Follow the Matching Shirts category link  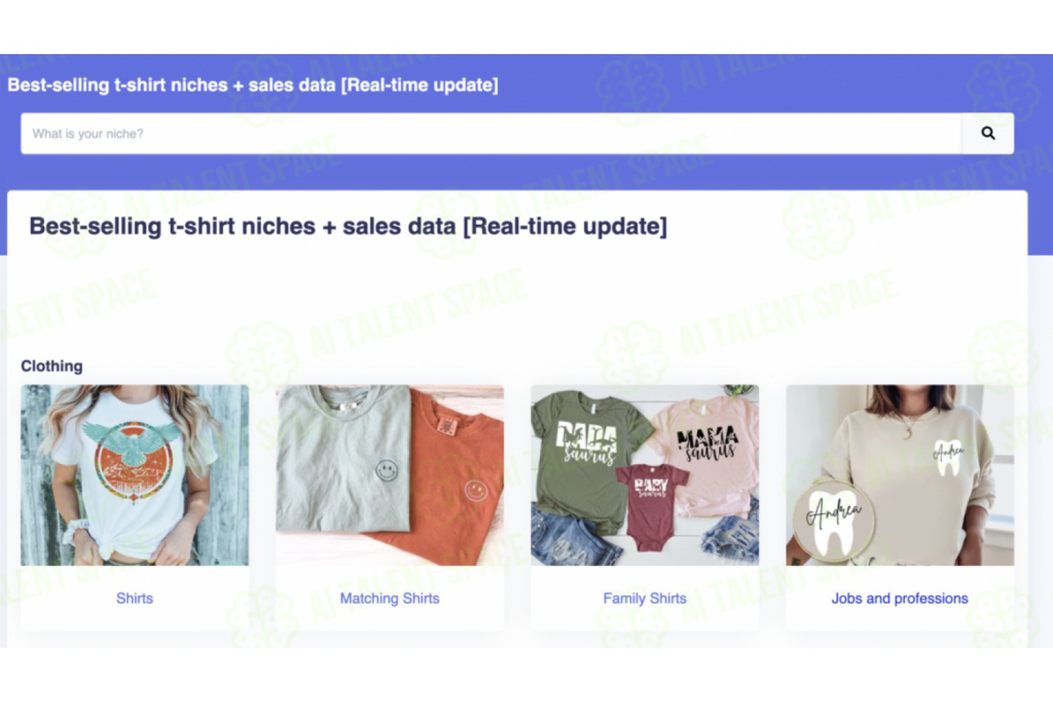pos(390,598)
